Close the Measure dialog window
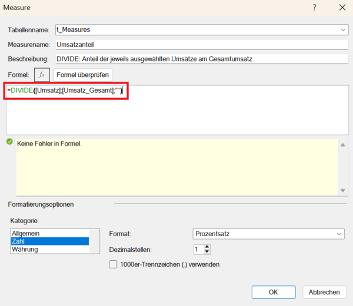Viewport: 353px width, 306px height. tap(342, 8)
